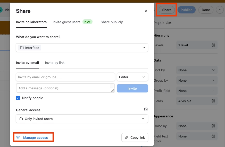Select the Invite by link tab
The height and width of the screenshot is (147, 225).
(x=55, y=63)
